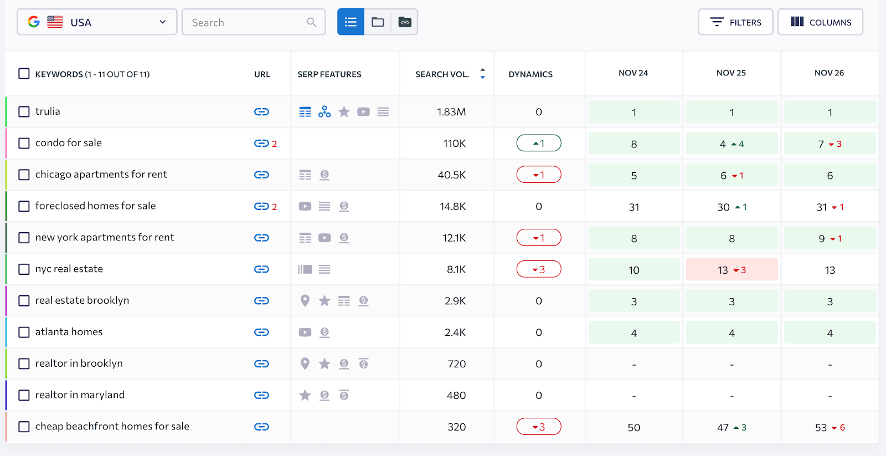Click the star icon in realtor in maryland row
Image resolution: width=886 pixels, height=456 pixels.
[305, 396]
